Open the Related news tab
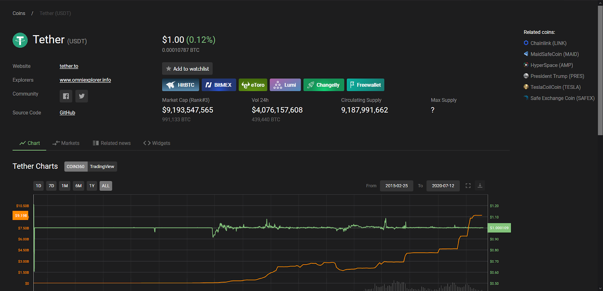This screenshot has width=603, height=291. (x=112, y=143)
